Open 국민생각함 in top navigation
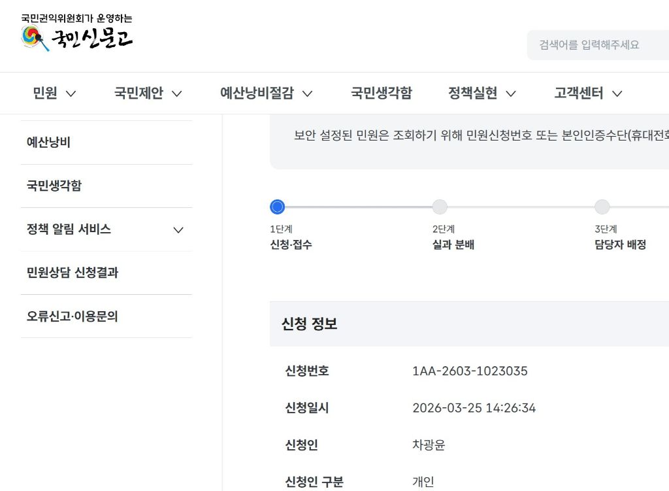 382,93
